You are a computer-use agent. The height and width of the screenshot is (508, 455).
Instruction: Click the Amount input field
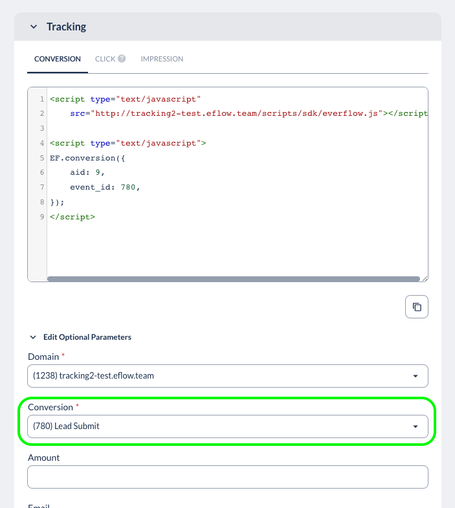pos(228,477)
